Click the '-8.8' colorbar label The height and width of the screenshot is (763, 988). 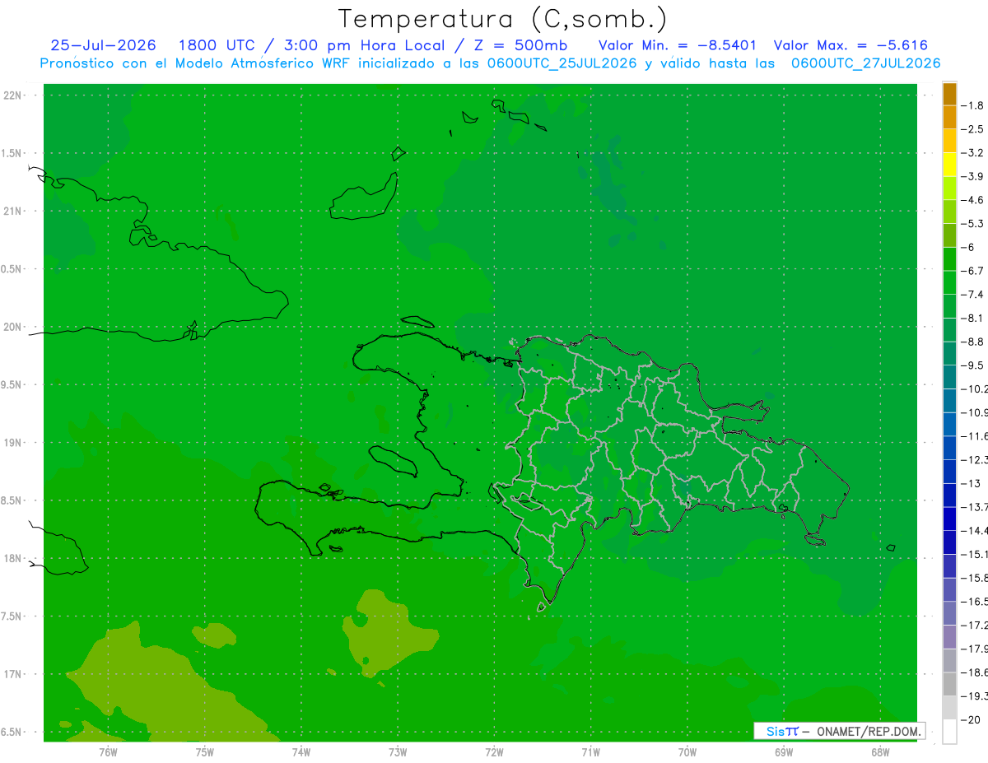click(972, 342)
